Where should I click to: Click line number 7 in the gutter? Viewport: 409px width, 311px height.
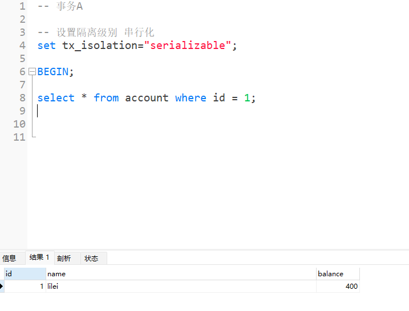[23, 85]
